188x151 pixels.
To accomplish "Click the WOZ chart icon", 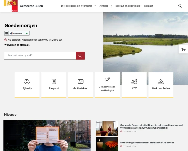I will tap(134, 81).
